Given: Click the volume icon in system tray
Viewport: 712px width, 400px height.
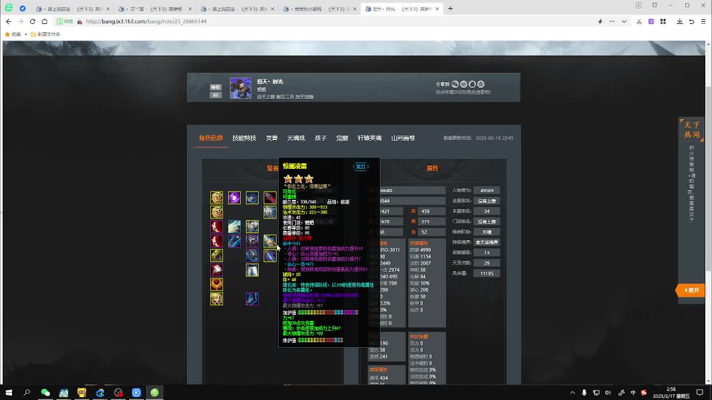Looking at the screenshot, I should [607, 393].
